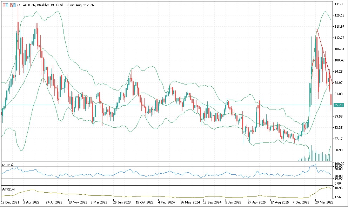The width and height of the screenshot is (348, 207).
Task: Open the Depth of Market icon
Action: coord(5,5)
